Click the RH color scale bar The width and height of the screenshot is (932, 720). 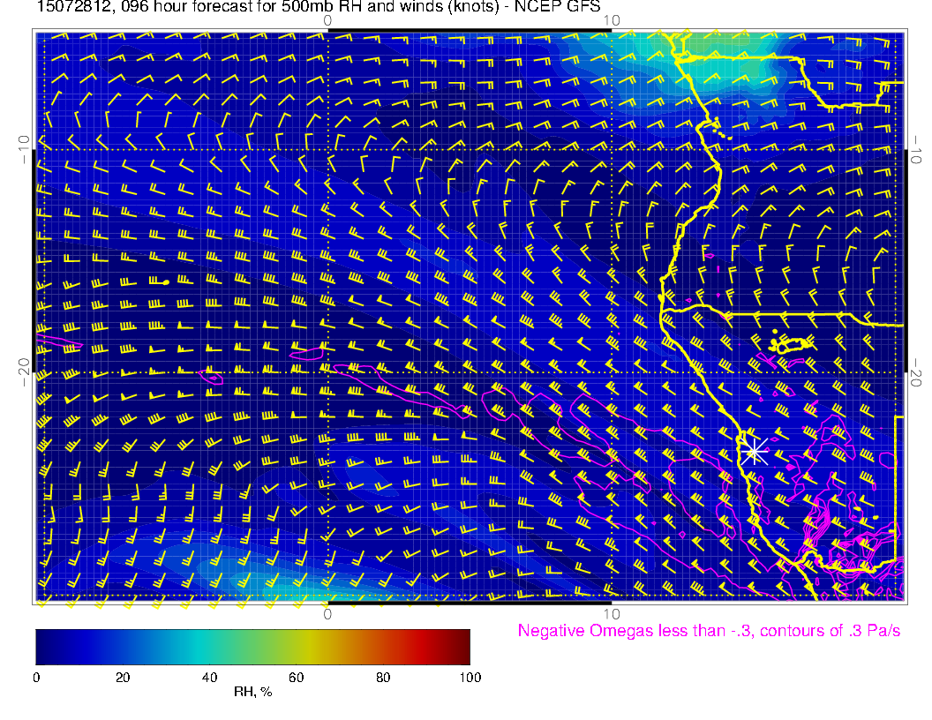[x=252, y=647]
